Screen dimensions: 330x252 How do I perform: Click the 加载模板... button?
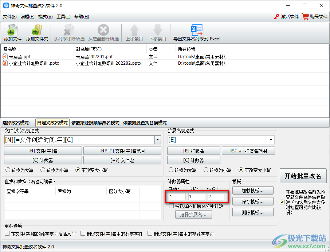tap(253, 191)
